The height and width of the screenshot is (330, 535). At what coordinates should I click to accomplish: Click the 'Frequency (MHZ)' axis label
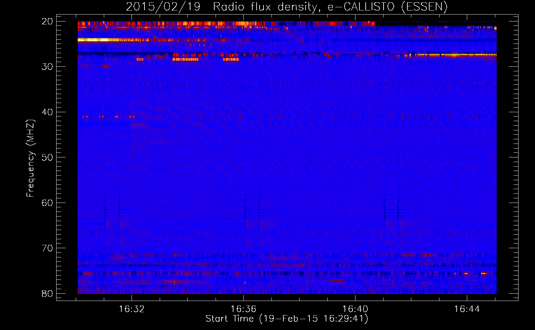pos(30,158)
